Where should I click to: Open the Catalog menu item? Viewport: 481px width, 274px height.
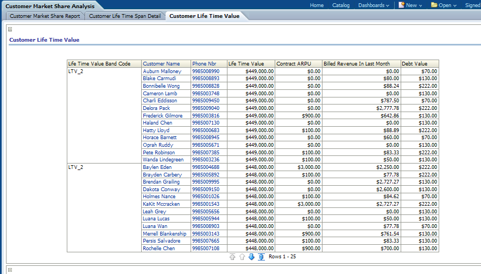(341, 5)
